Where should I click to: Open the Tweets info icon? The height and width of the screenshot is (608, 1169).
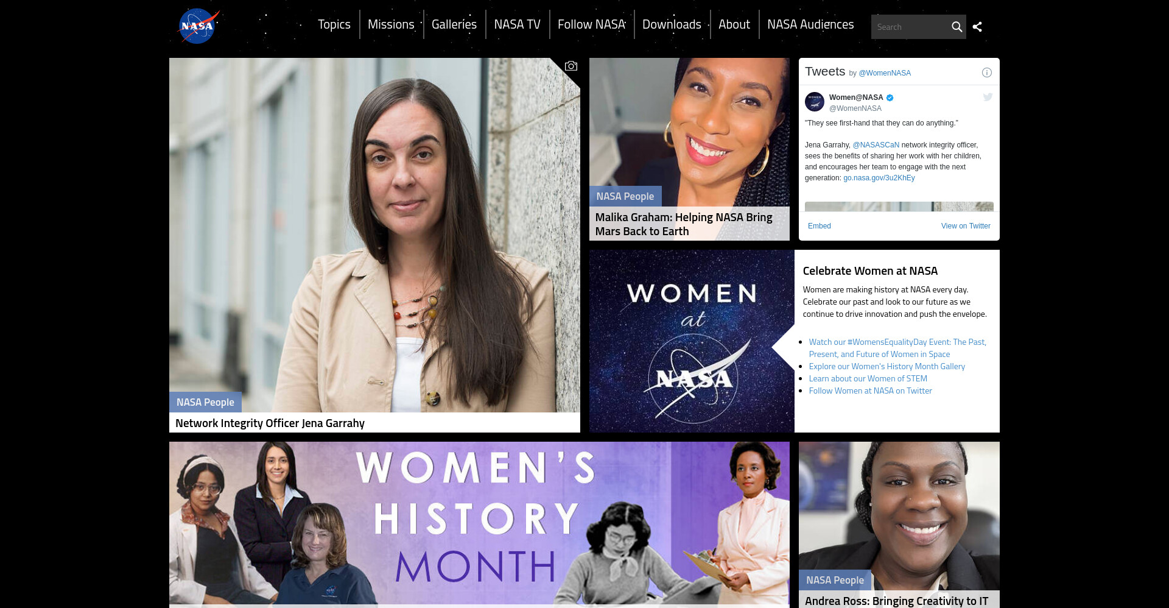pyautogui.click(x=987, y=72)
